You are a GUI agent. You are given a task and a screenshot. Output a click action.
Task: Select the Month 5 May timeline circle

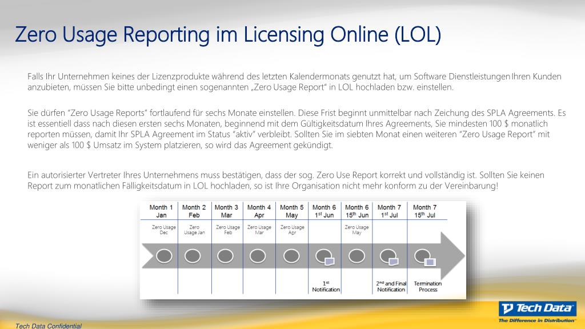tap(291, 256)
